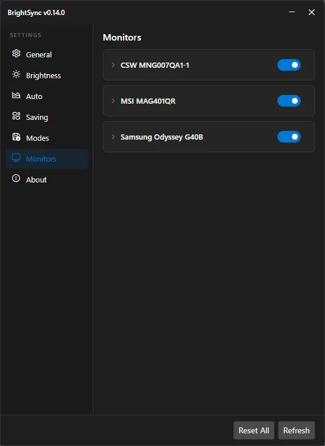
Task: Click the Monitors display icon
Action: pyautogui.click(x=16, y=158)
